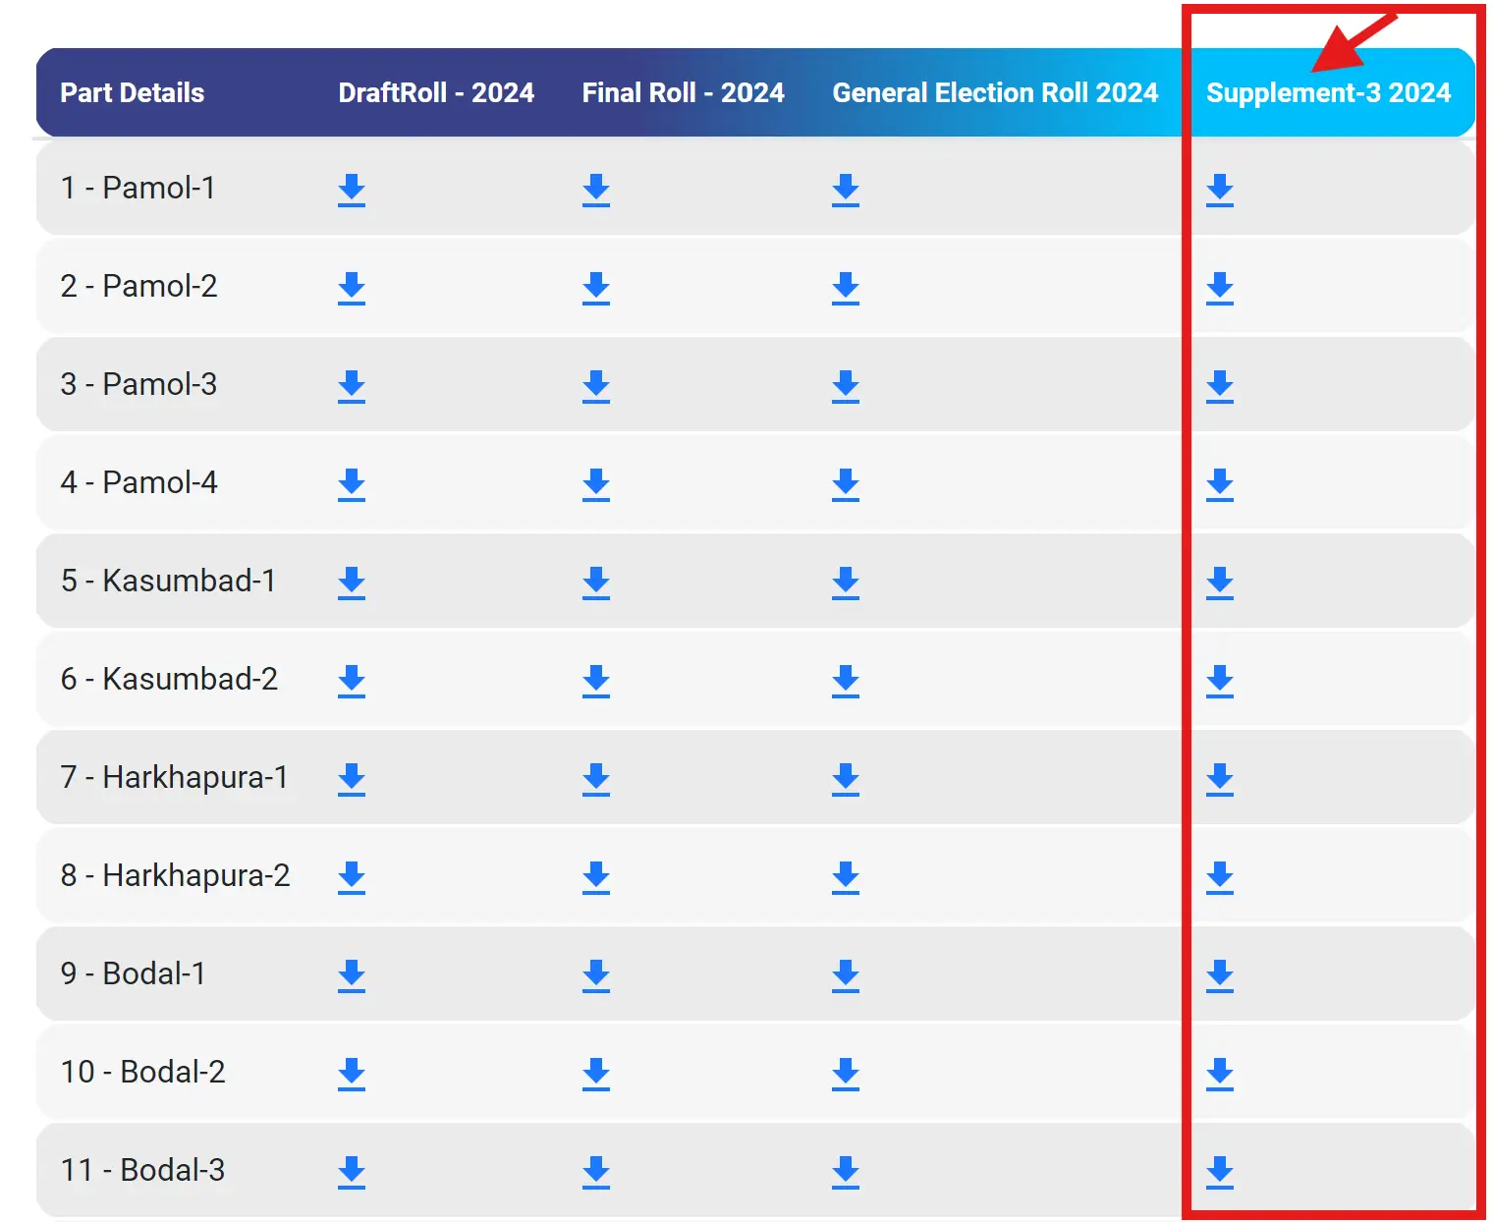Select the '7 - Harkhapura-1' part name
This screenshot has height=1222, width=1493.
[x=174, y=777]
